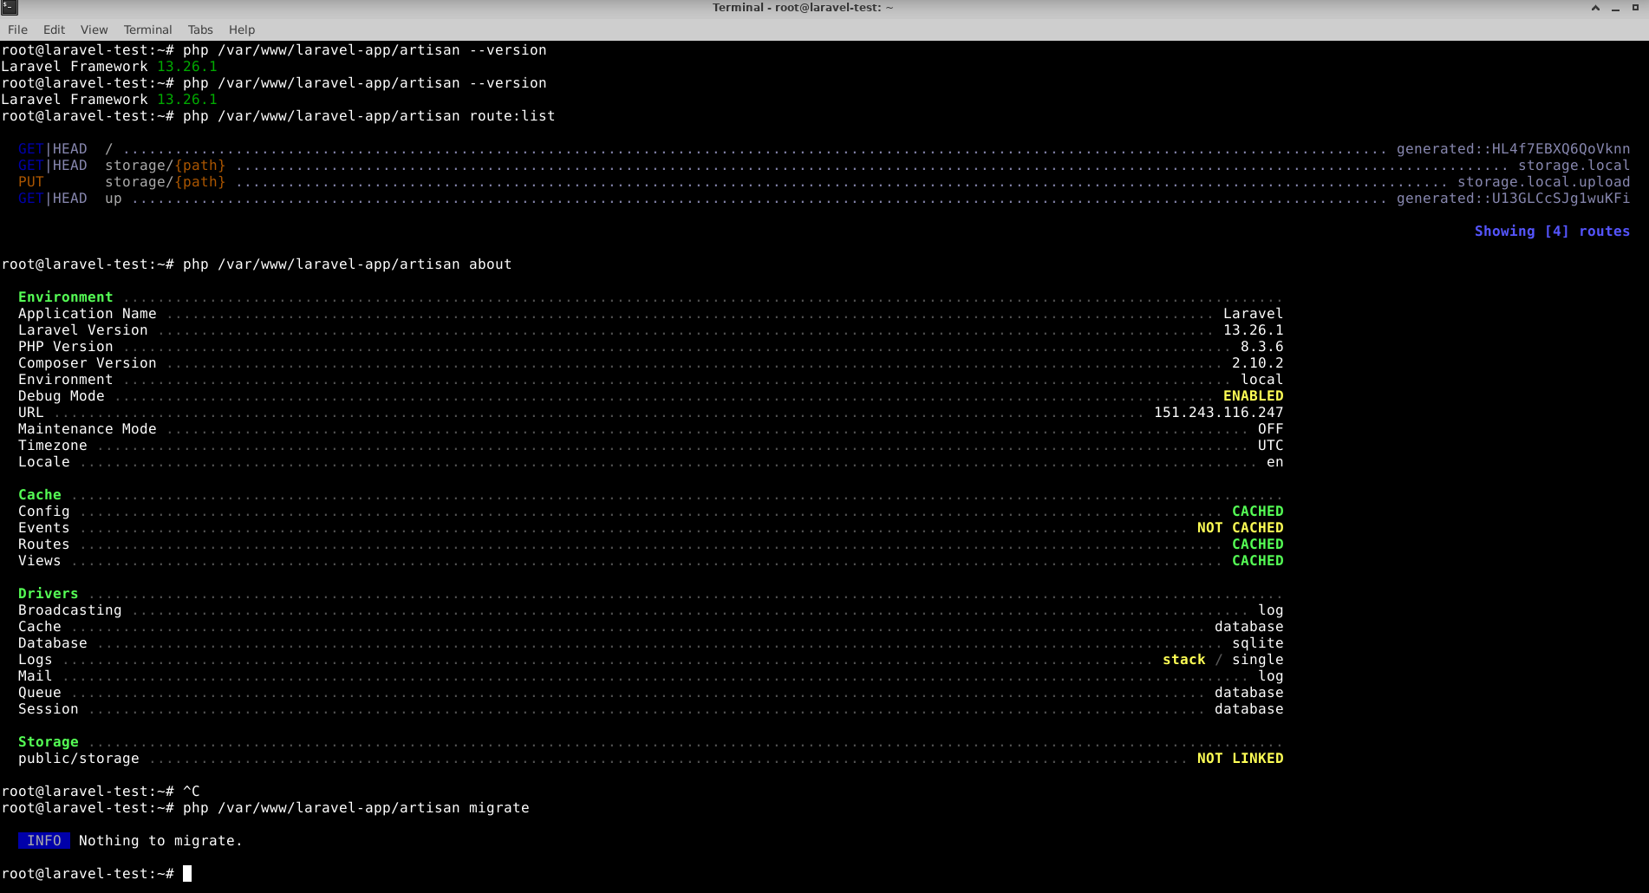1649x893 pixels.
Task: Click the Timezone 'UTC' value
Action: 1270,446
